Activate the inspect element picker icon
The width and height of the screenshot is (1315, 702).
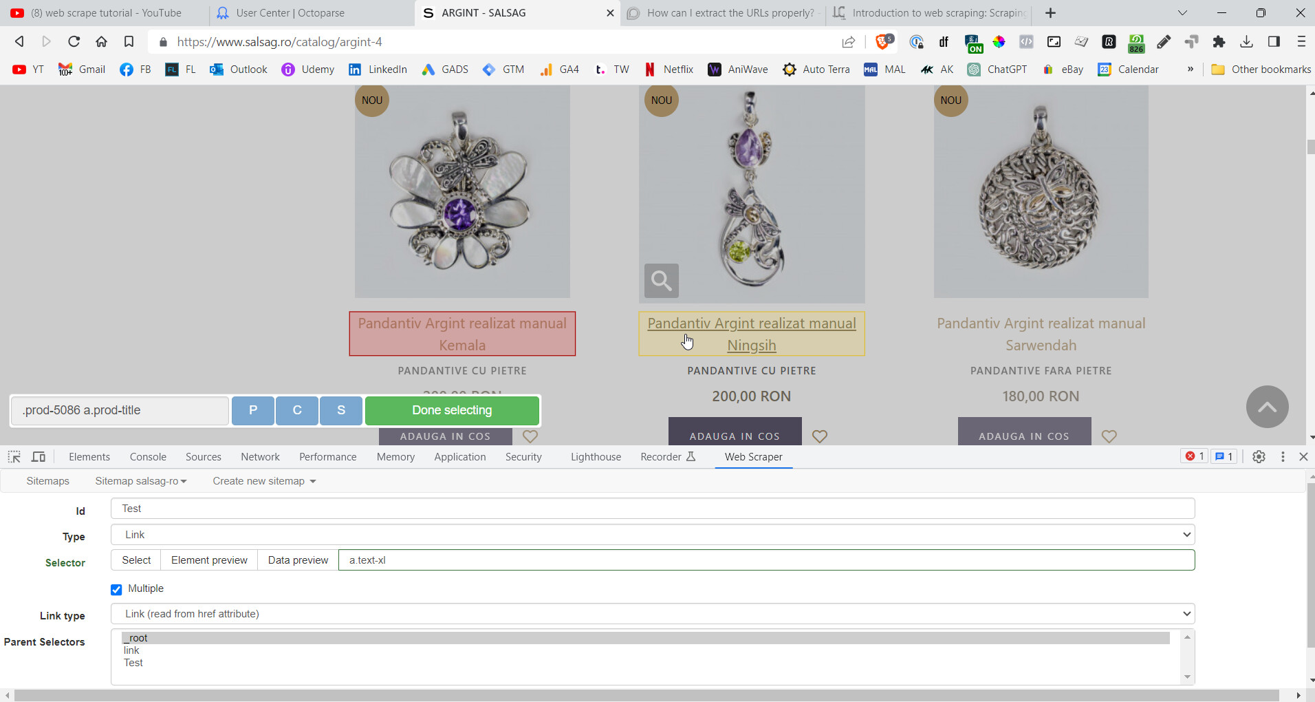click(14, 456)
